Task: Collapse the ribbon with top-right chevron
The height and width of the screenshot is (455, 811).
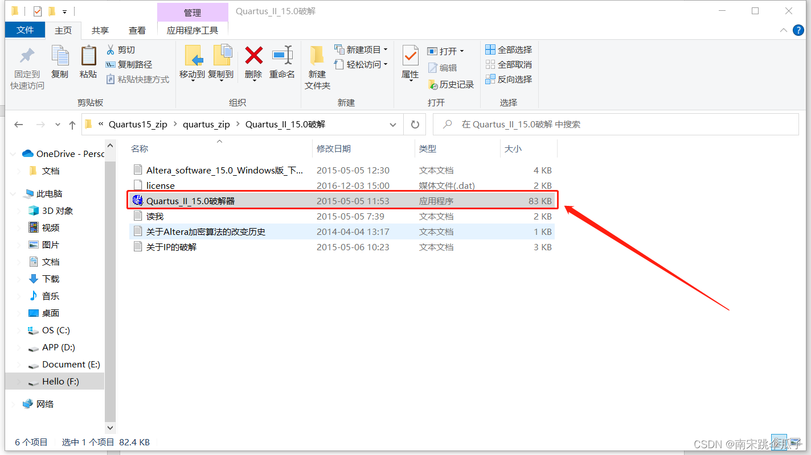Action: click(783, 30)
